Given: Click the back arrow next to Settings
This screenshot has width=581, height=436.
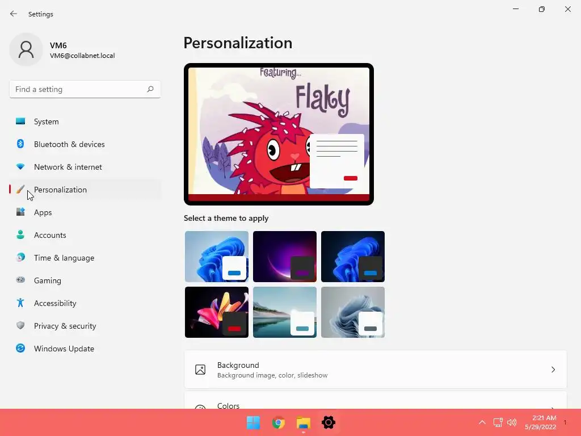Looking at the screenshot, I should coord(14,14).
